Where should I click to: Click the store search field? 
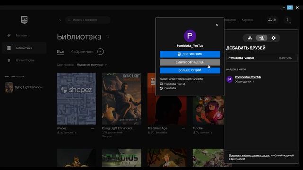88,20
